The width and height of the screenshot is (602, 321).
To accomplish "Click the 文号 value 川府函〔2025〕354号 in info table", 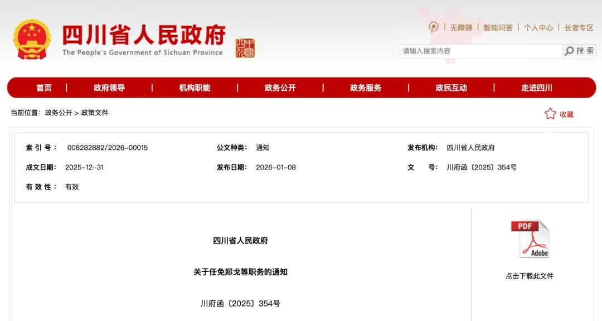I will (482, 167).
